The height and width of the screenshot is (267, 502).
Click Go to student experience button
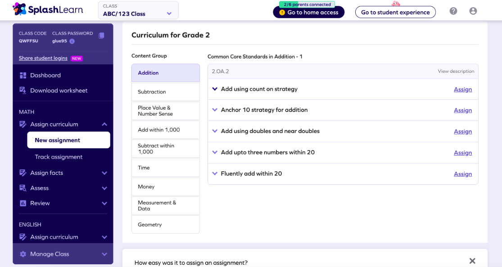(x=395, y=12)
